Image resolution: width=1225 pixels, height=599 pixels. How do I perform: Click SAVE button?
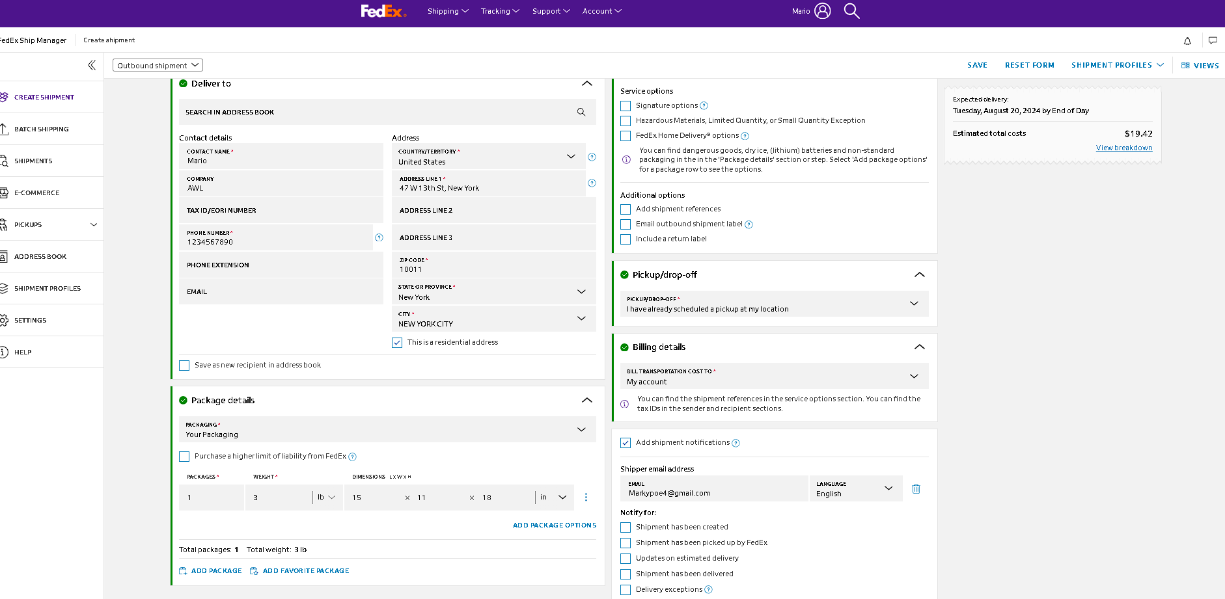click(977, 65)
